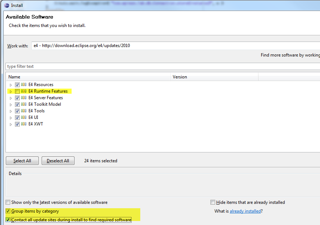This screenshot has height=225, width=320.
Task: Click the category icon beside E4 UI
Action: [x=24, y=117]
